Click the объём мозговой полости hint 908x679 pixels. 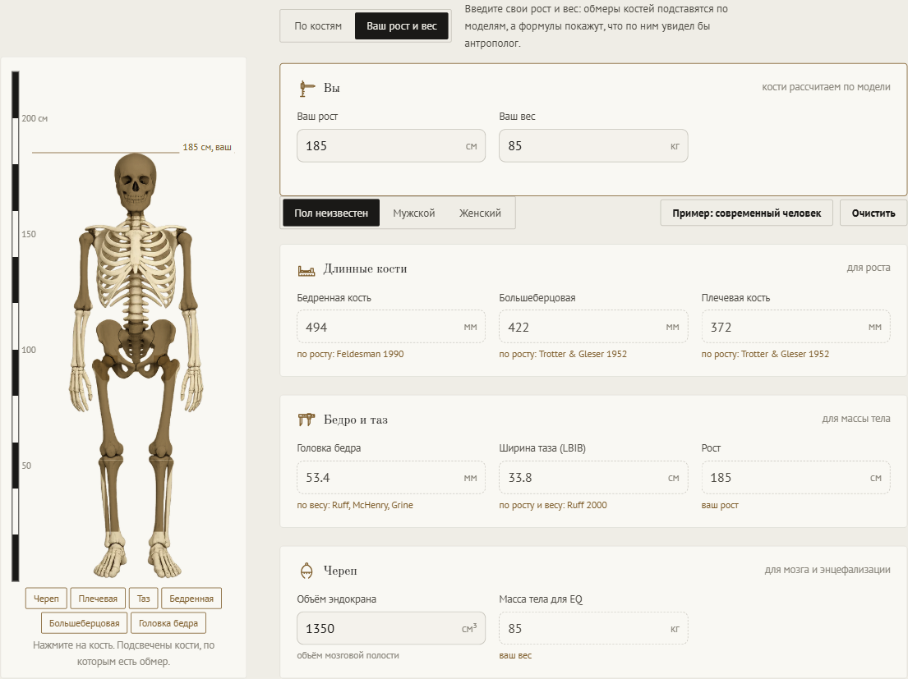click(x=348, y=655)
